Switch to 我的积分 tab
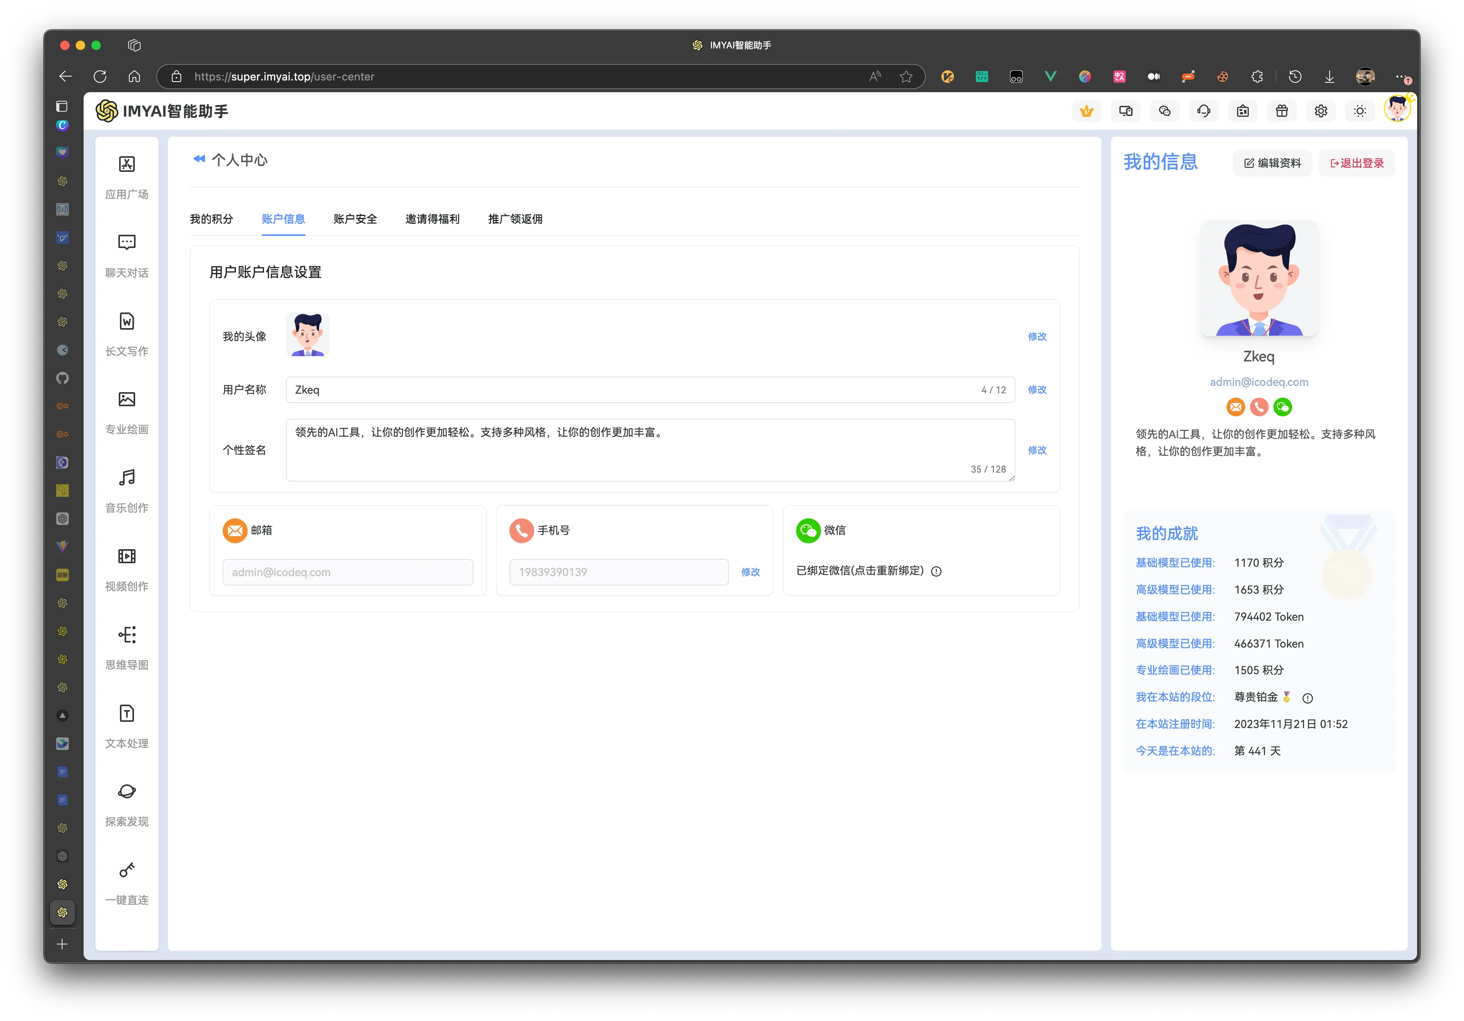The width and height of the screenshot is (1464, 1021). click(211, 219)
